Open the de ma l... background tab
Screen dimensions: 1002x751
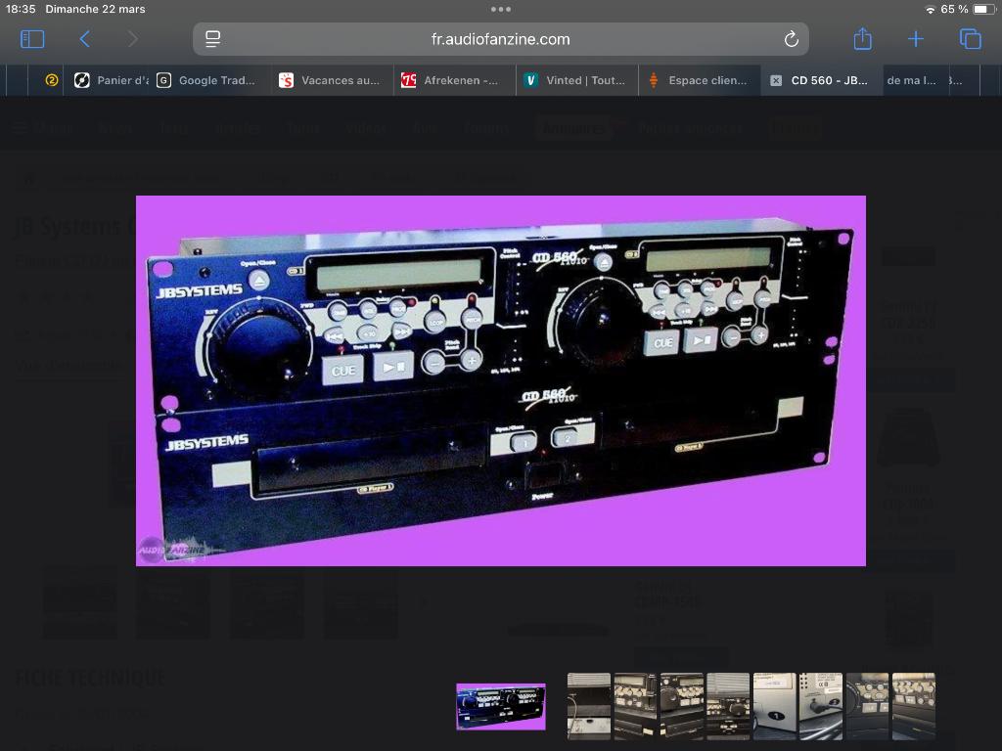[911, 81]
